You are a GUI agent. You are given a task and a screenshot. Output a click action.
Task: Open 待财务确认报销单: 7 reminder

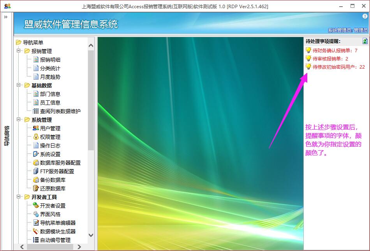(335, 50)
